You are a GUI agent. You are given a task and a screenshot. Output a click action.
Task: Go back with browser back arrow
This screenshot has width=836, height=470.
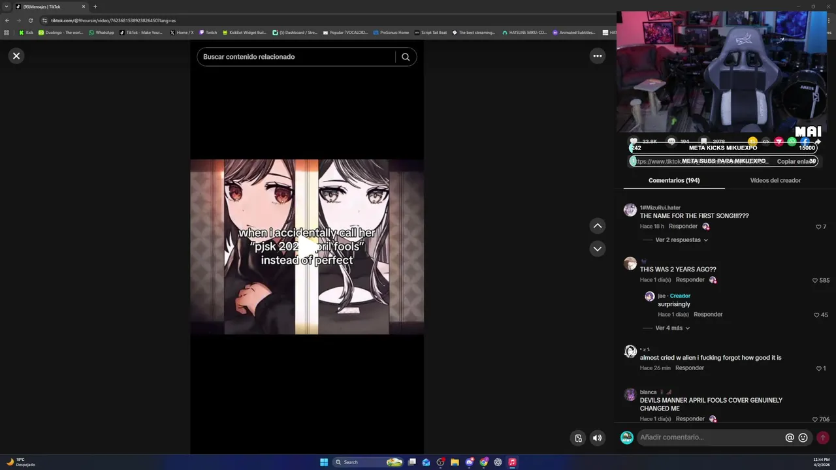[x=7, y=20]
